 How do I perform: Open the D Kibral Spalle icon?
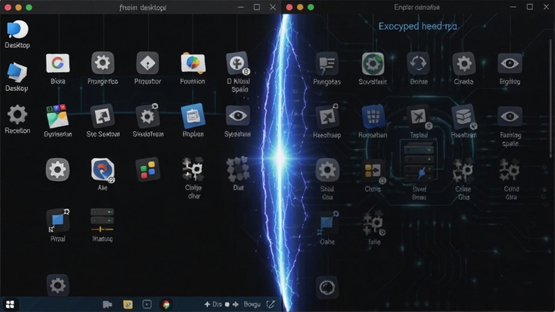pyautogui.click(x=237, y=63)
